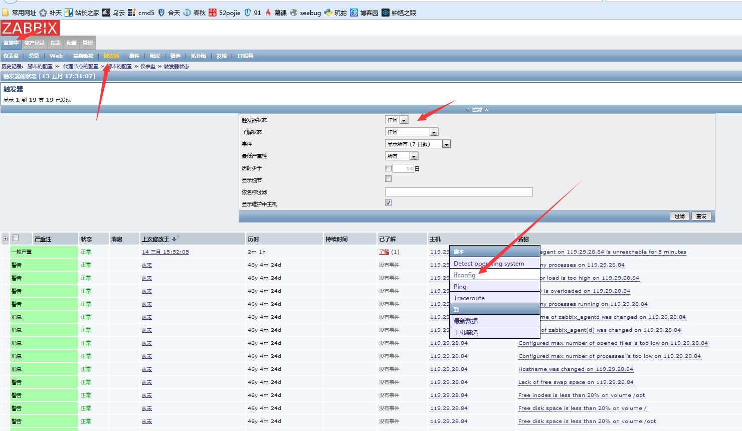Image resolution: width=742 pixels, height=431 pixels.
Task: Switch to the 报表 main tab
Action: pos(56,43)
